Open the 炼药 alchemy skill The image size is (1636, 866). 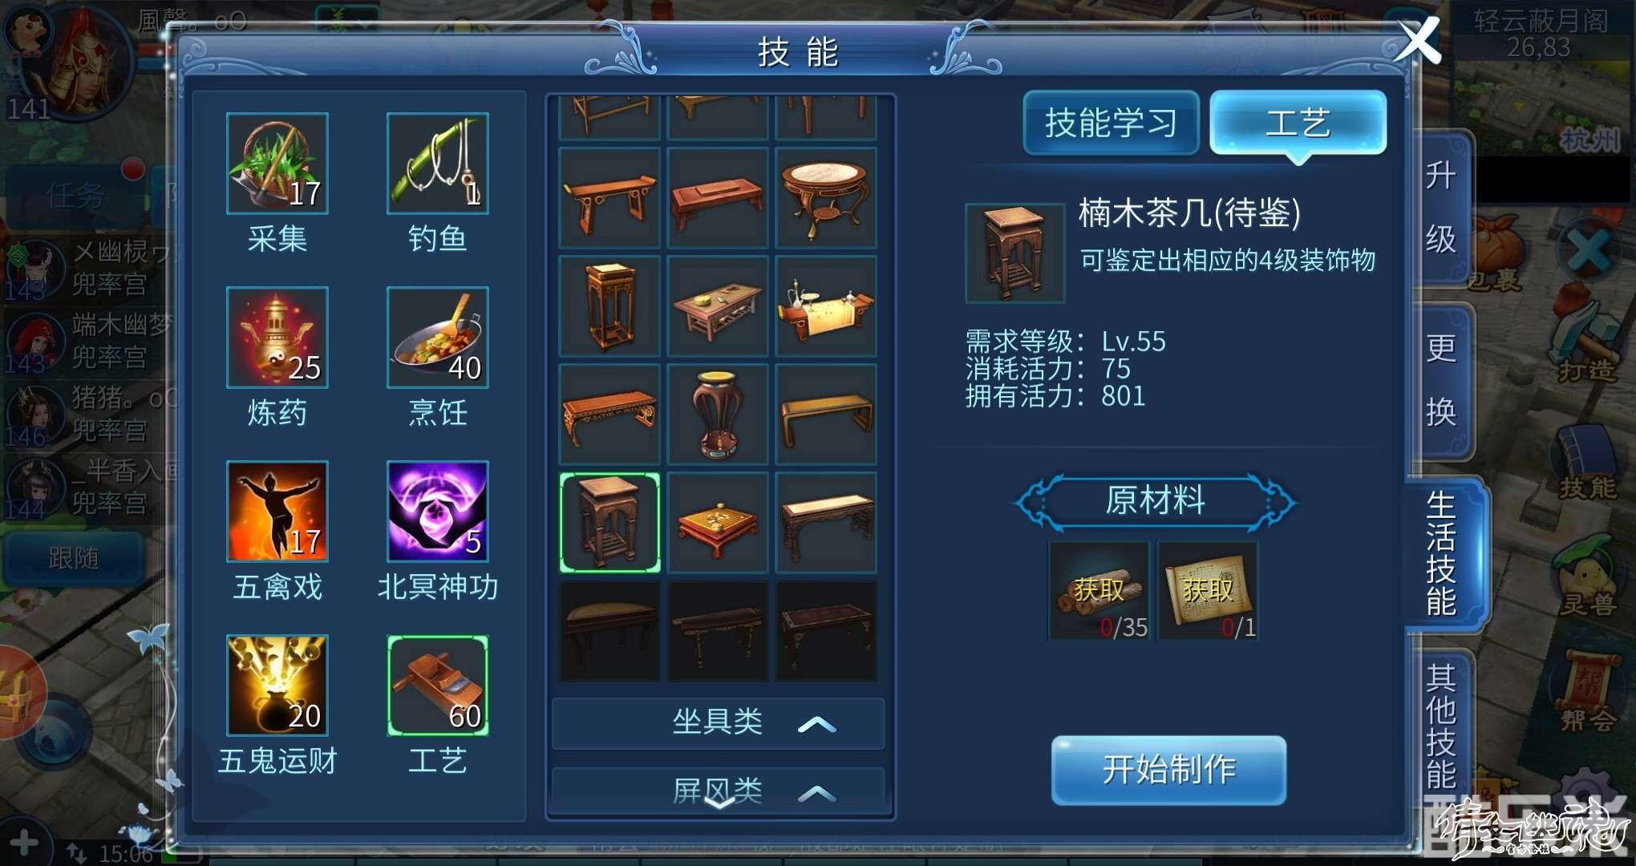click(277, 338)
